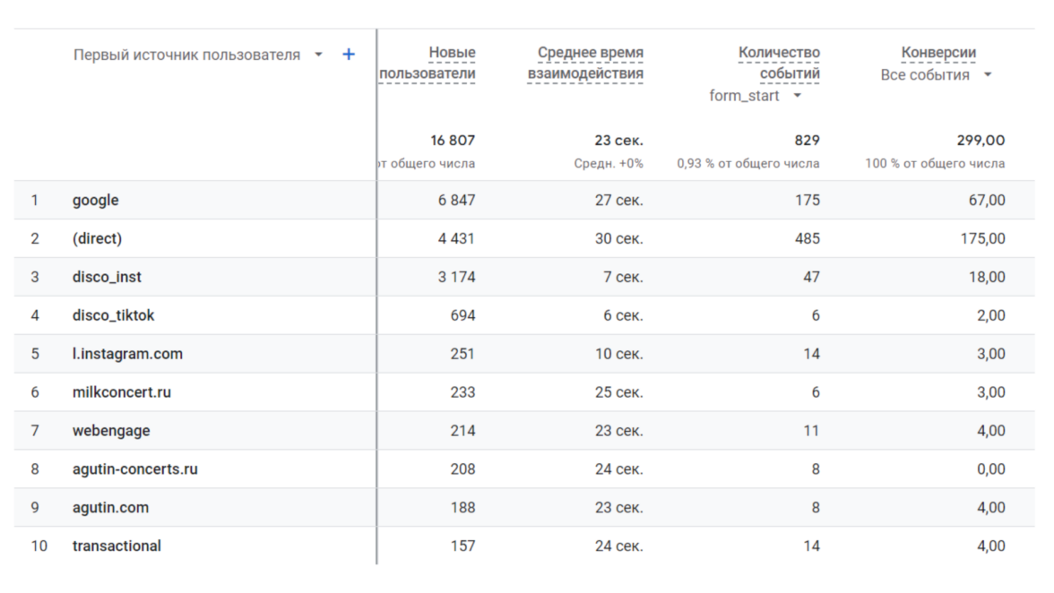The height and width of the screenshot is (593, 1054).
Task: Select the transactional source row
Action: pos(117,546)
